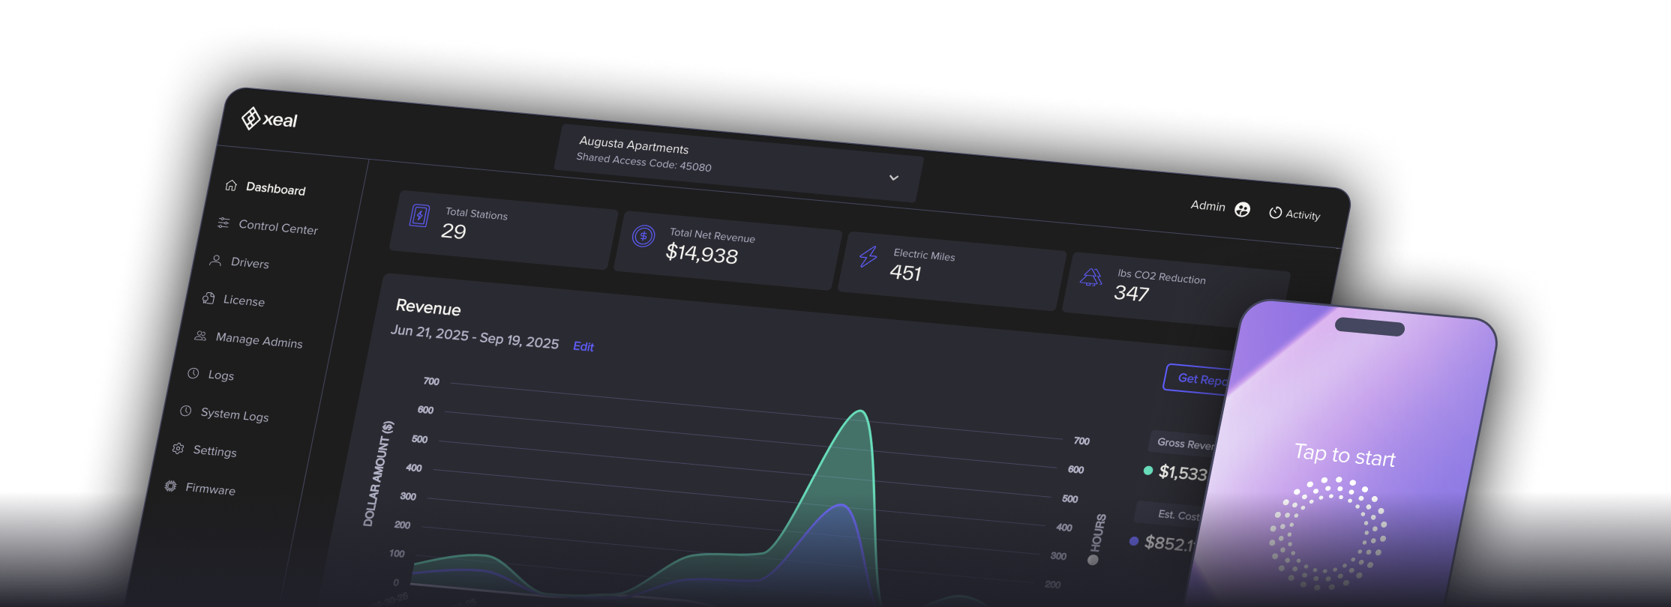The height and width of the screenshot is (607, 1671).
Task: Click the property selector chevron arrow
Action: [x=894, y=178]
